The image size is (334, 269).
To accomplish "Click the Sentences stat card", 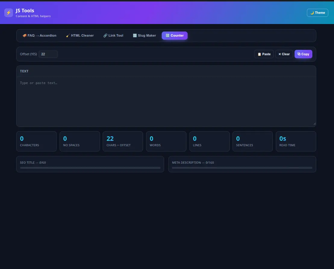I will [253, 141].
